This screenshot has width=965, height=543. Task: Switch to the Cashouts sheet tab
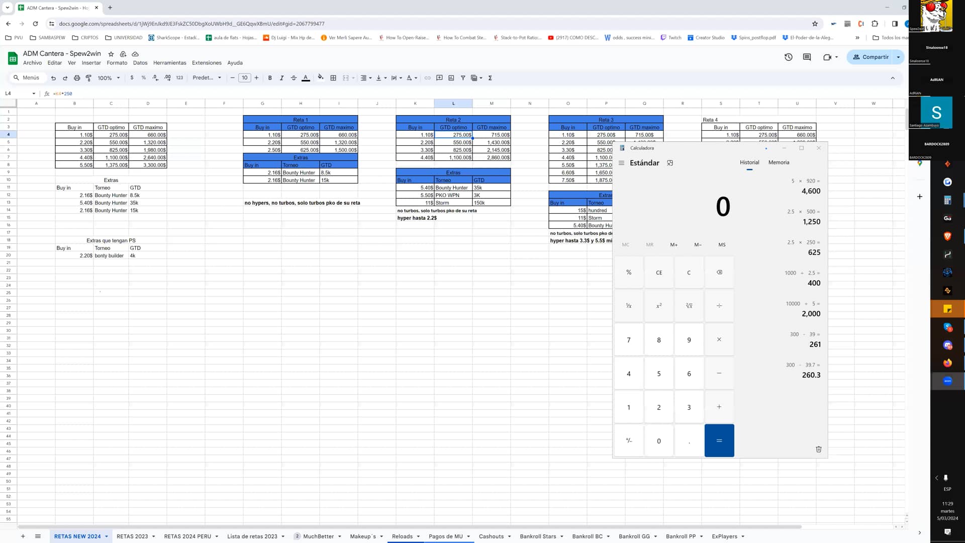(491, 536)
